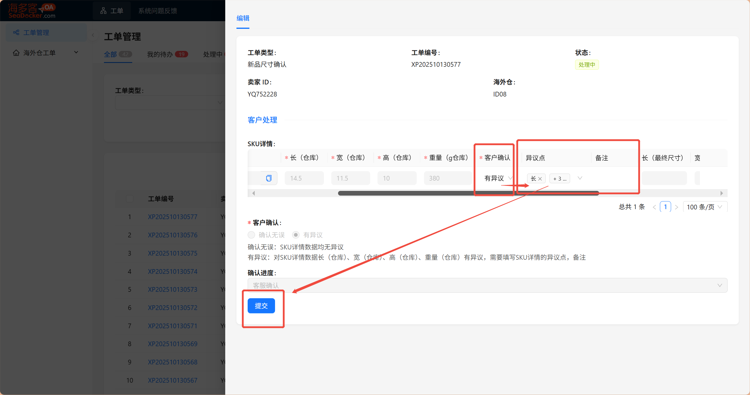Image resolution: width=750 pixels, height=395 pixels.
Task: Expand the 异议点 multi-select dropdown
Action: click(580, 178)
